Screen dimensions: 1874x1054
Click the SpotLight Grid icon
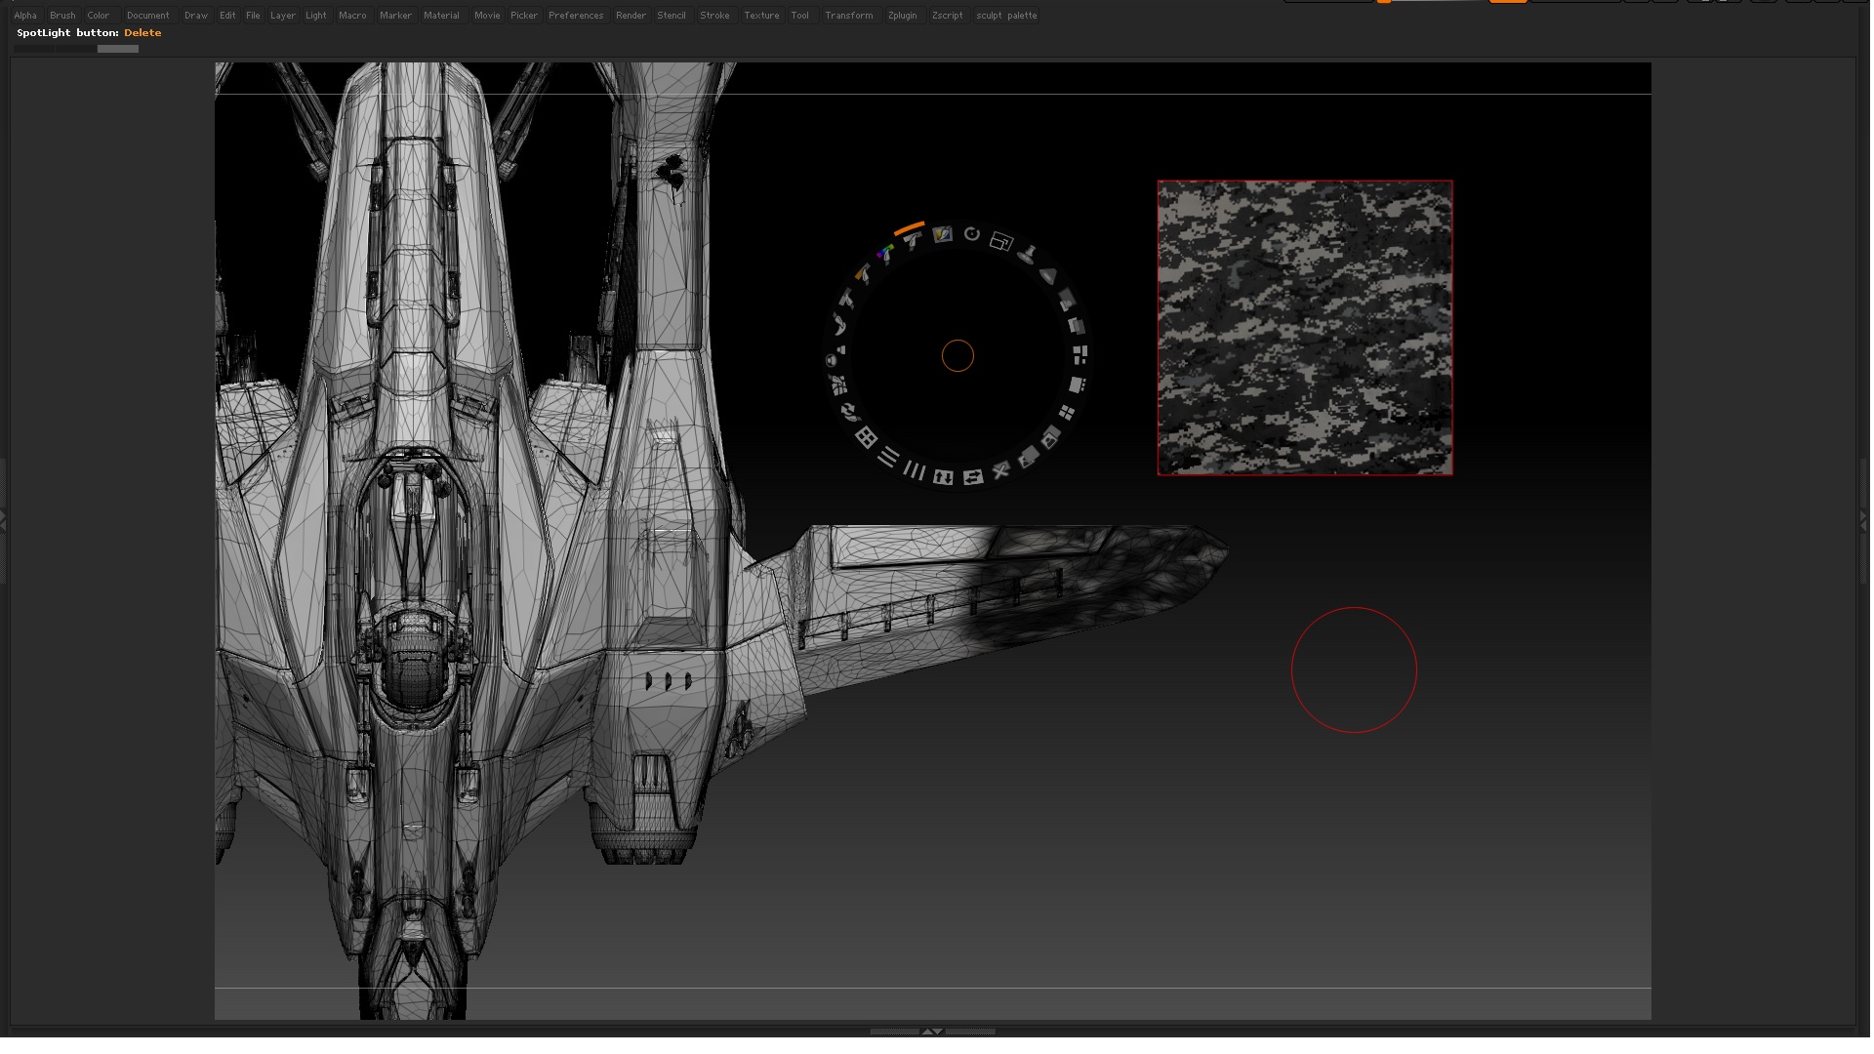867,437
